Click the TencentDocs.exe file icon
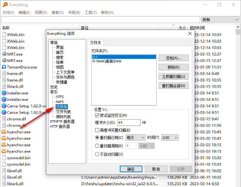241x187 pixels. 4,67
